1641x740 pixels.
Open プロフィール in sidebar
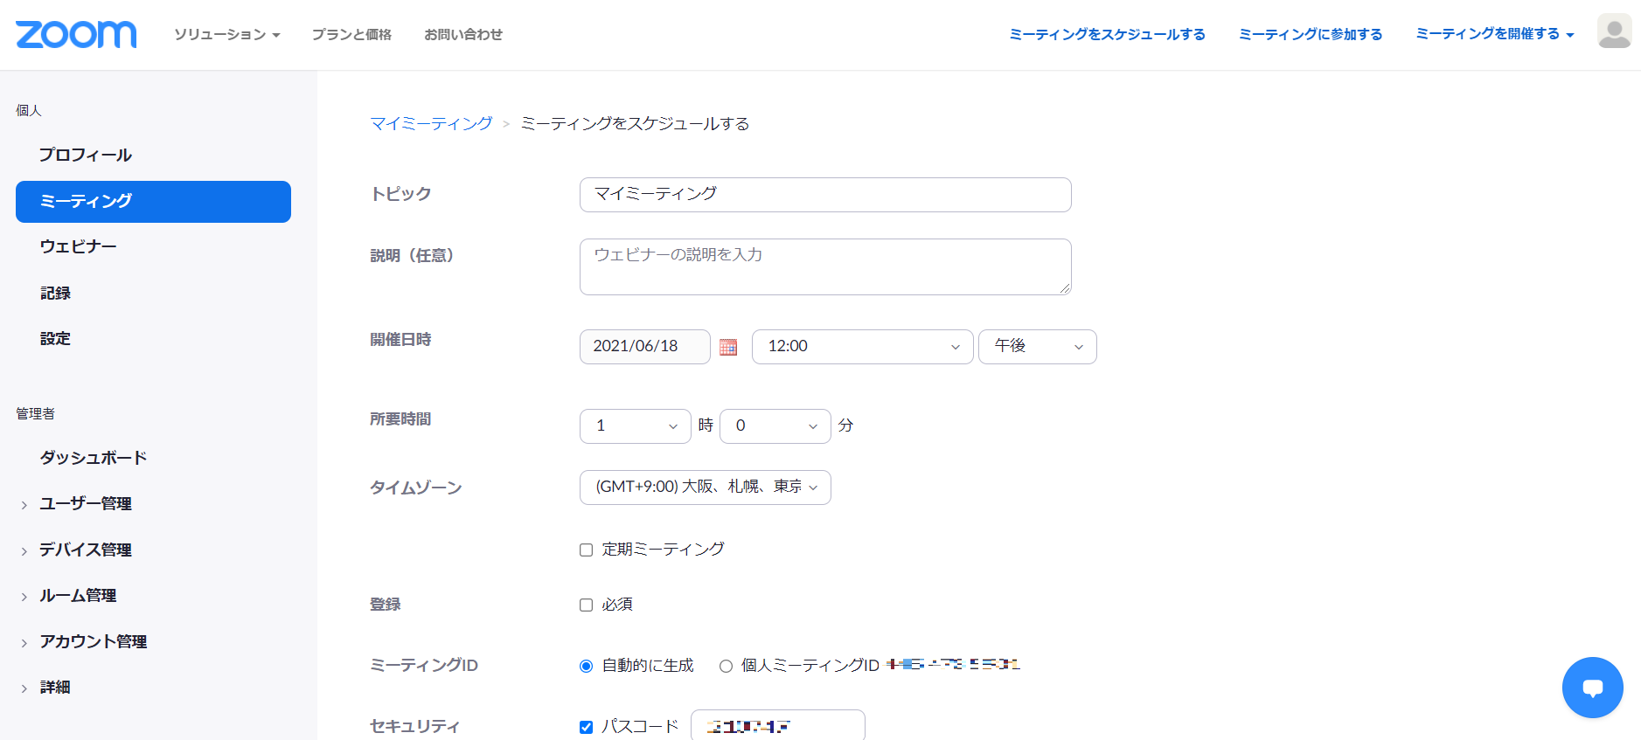tap(86, 156)
